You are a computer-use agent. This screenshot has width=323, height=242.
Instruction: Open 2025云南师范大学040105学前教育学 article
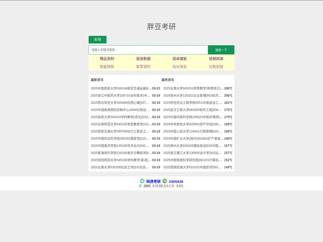click(x=121, y=124)
